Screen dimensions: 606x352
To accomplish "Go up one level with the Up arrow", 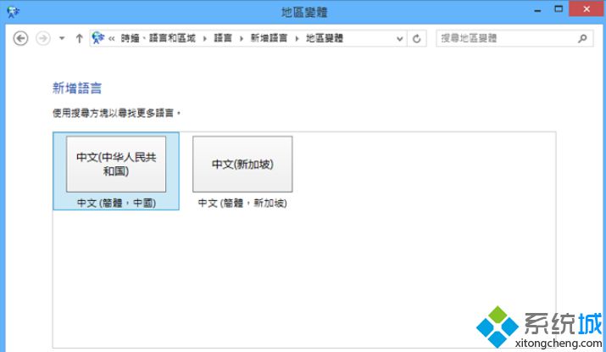I will pyautogui.click(x=79, y=38).
